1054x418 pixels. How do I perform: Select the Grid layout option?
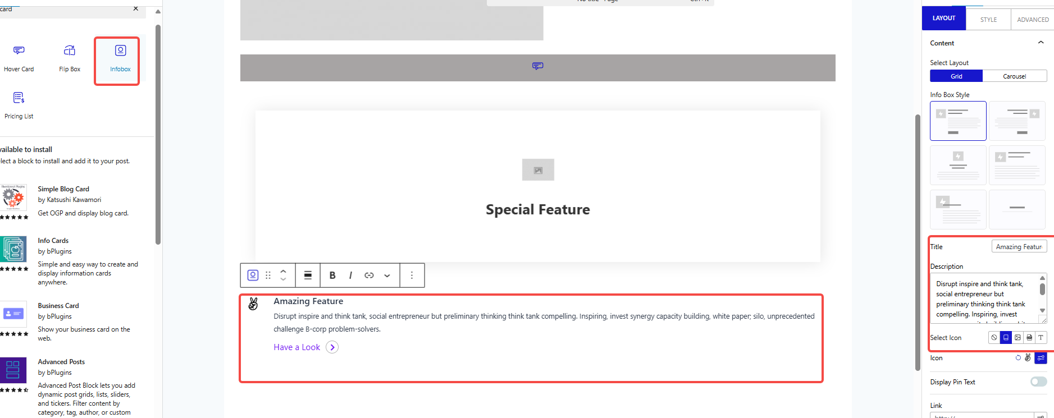pos(956,76)
